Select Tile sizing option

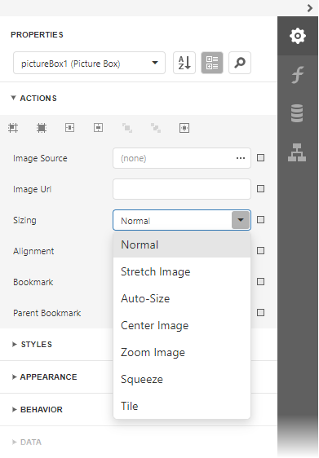(182, 406)
